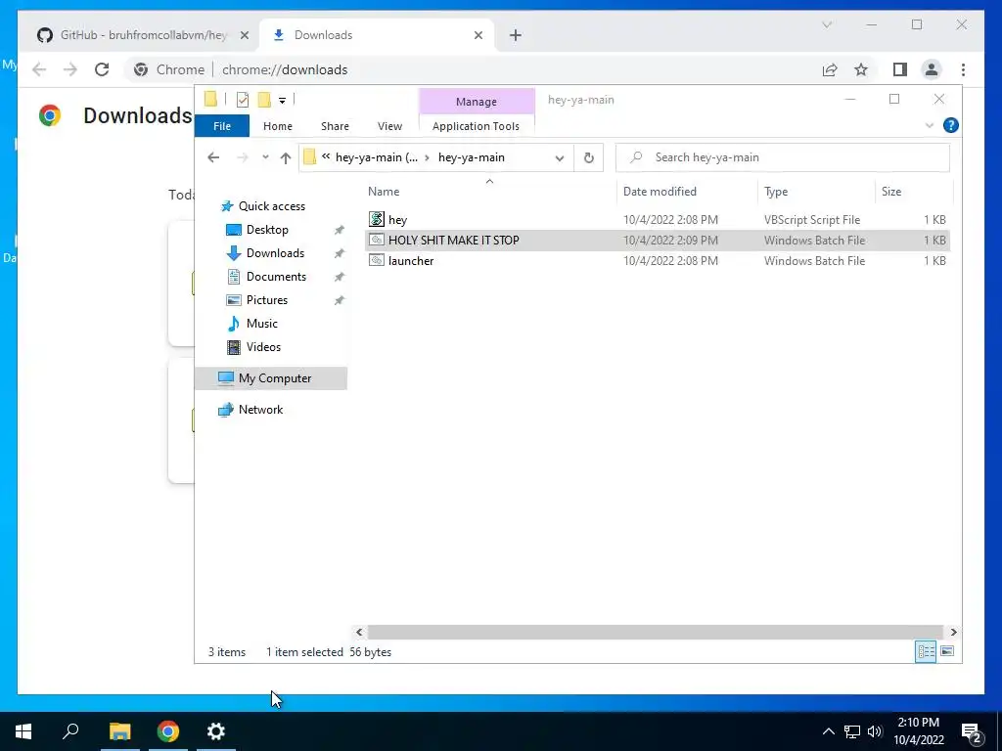Switch to details view layout
Image resolution: width=1002 pixels, height=751 pixels.
pos(926,651)
